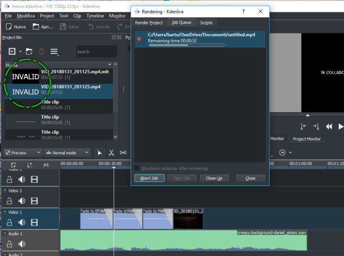This screenshot has height=256, width=344.
Task: Open the Preview dropdown
Action: pyautogui.click(x=23, y=153)
